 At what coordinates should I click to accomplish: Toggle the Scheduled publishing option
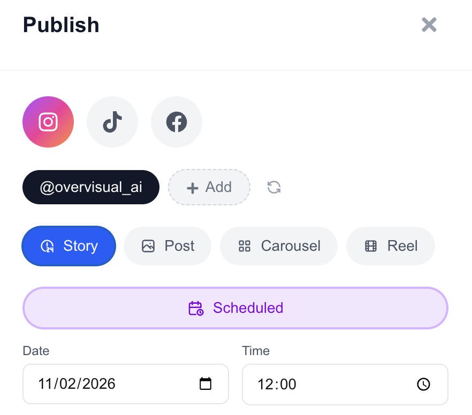(235, 308)
